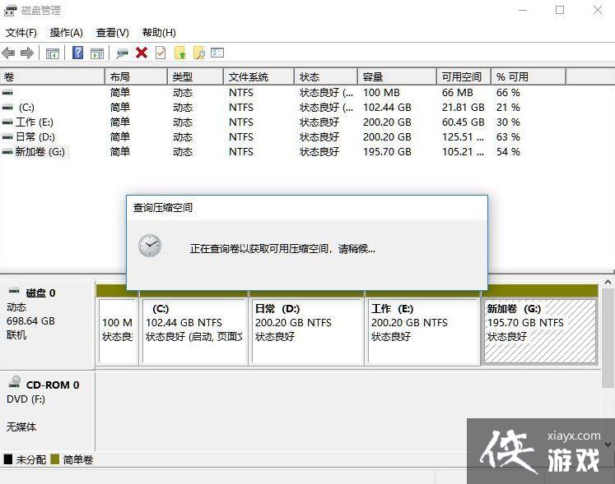Click the 21.81 GB free space cell
Image resolution: width=615 pixels, height=484 pixels.
pyautogui.click(x=464, y=108)
